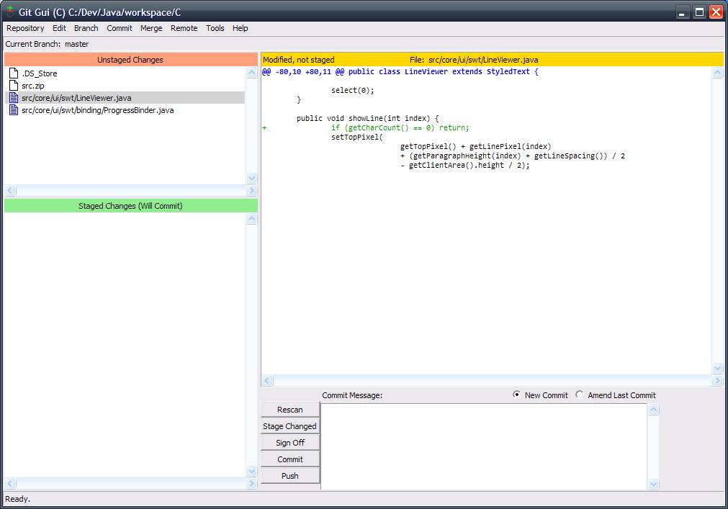Click the right arrow of diff horizontal scrollbar

717,380
